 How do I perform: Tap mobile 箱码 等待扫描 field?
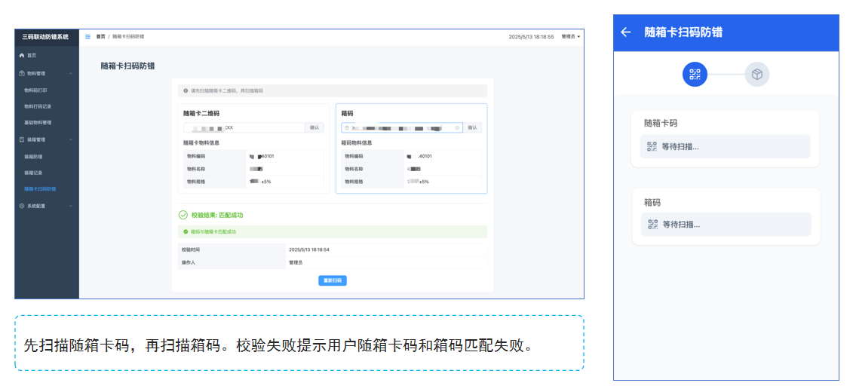click(x=726, y=224)
